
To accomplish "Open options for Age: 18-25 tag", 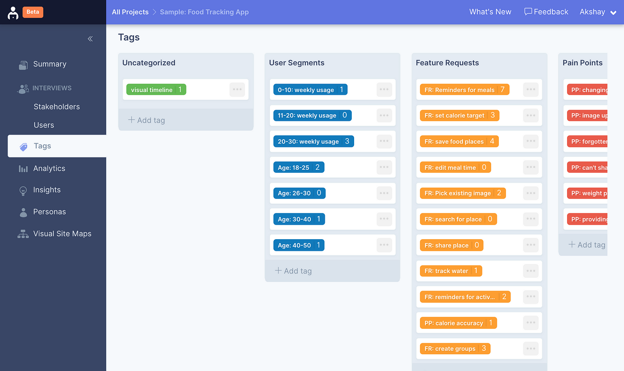I will point(384,167).
